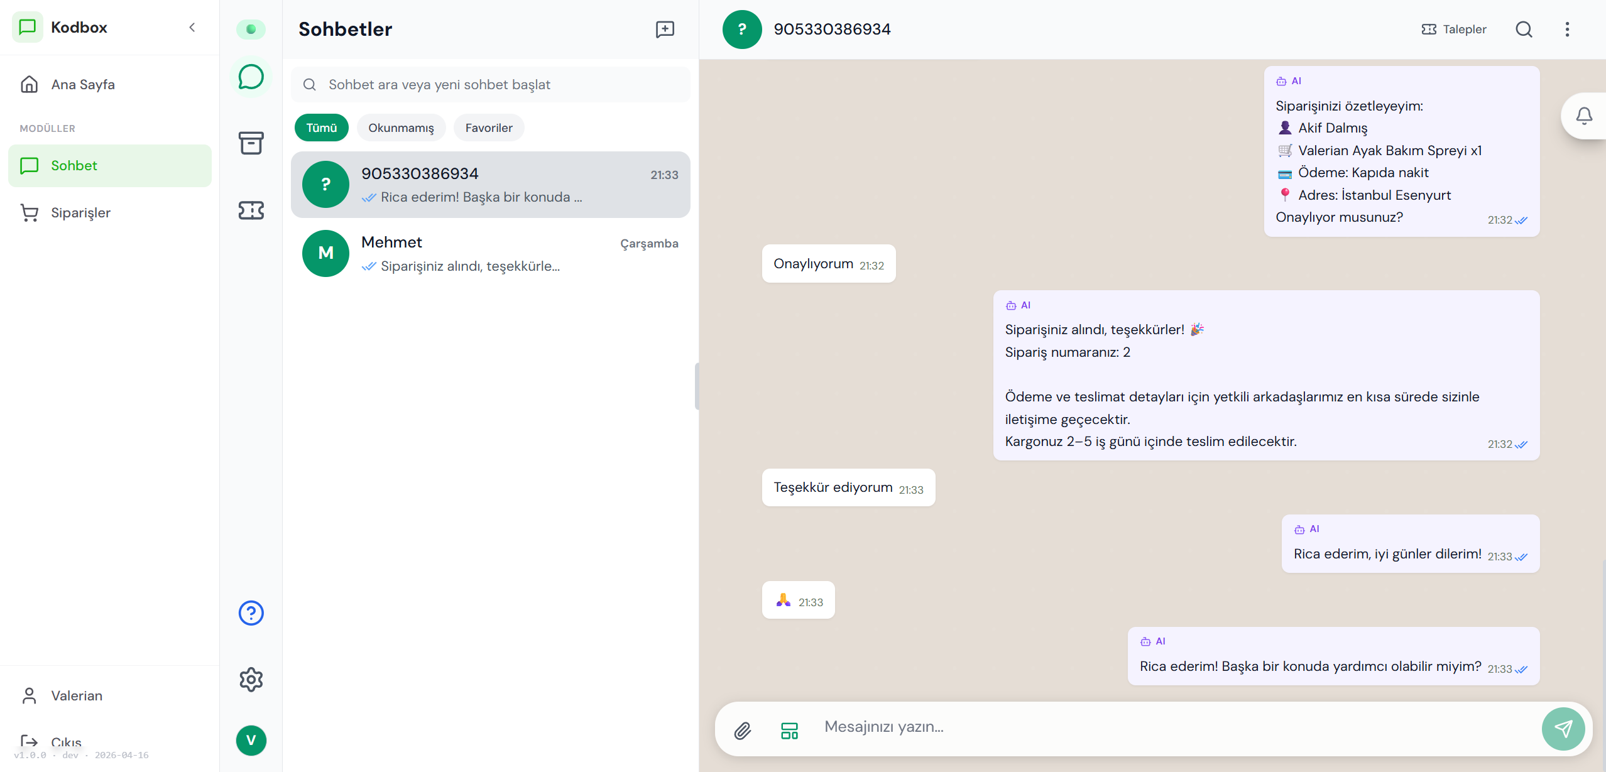
Task: Click the Mesajınızı yazın message field
Action: pyautogui.click(x=1175, y=727)
